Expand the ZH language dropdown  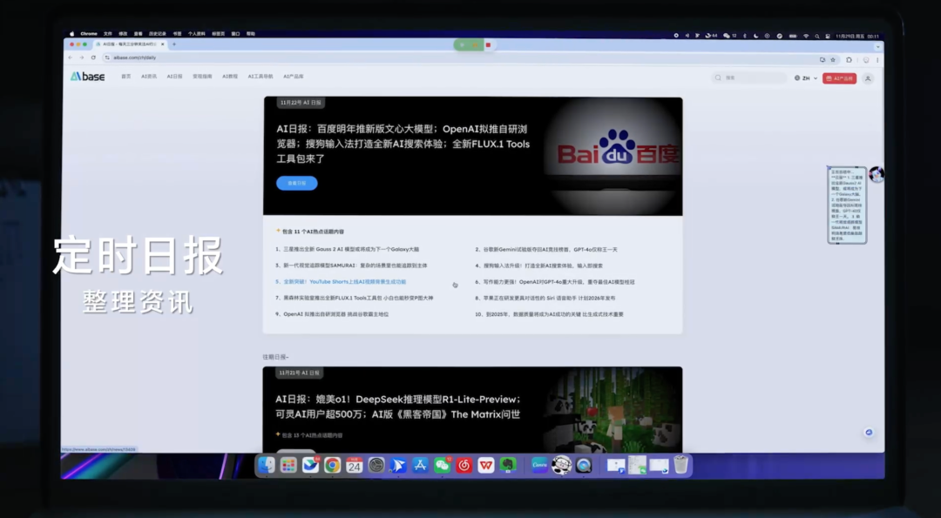(806, 78)
